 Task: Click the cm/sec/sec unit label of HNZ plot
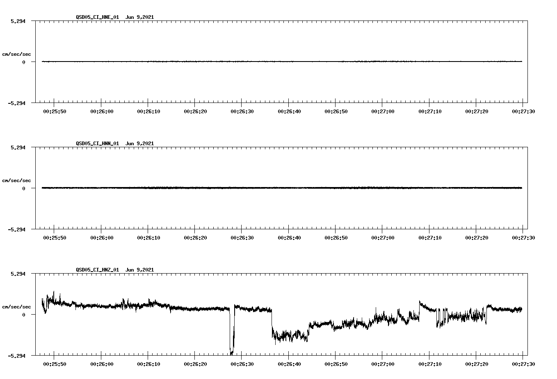(17, 307)
